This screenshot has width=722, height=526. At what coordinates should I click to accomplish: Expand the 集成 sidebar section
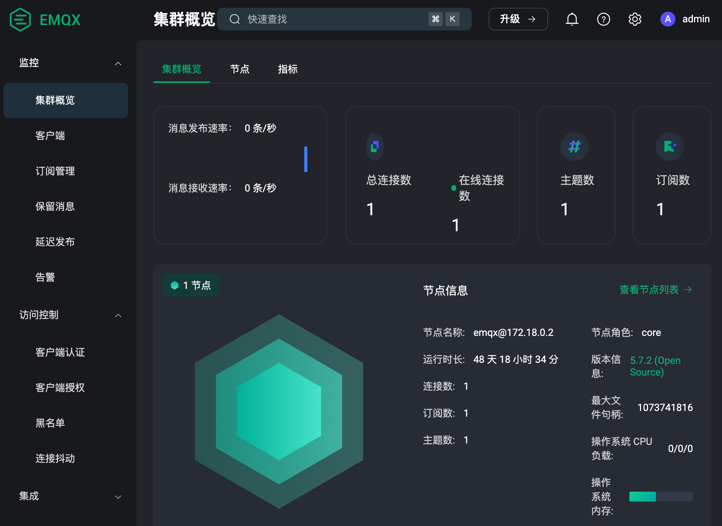point(118,497)
